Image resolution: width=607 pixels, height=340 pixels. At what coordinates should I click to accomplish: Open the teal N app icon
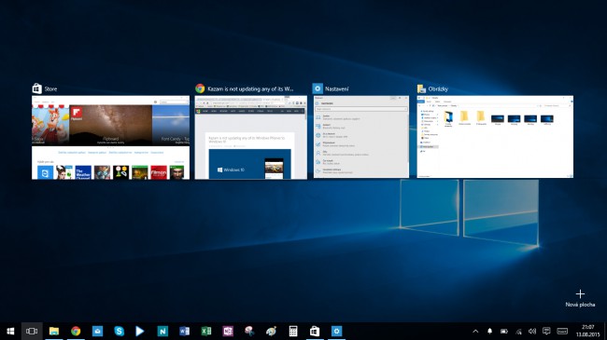coord(162,331)
